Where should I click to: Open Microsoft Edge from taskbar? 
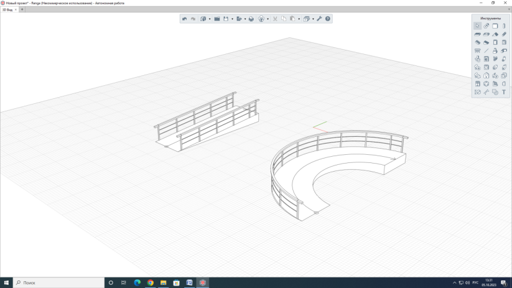(137, 282)
